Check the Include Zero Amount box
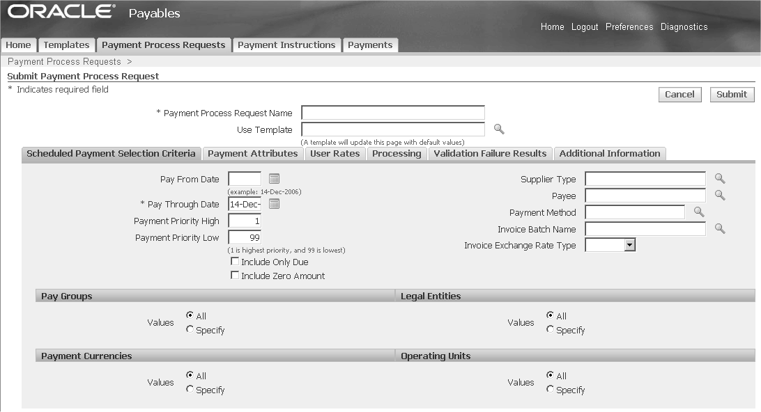Viewport: 761px width, 412px height. coord(235,276)
